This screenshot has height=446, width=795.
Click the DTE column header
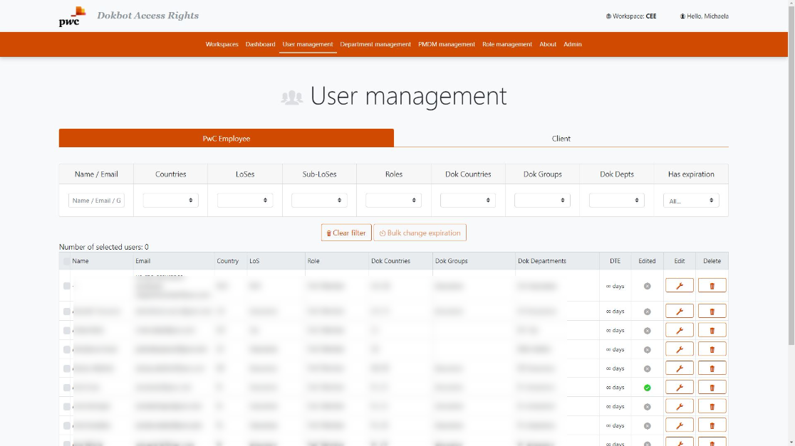pyautogui.click(x=615, y=261)
